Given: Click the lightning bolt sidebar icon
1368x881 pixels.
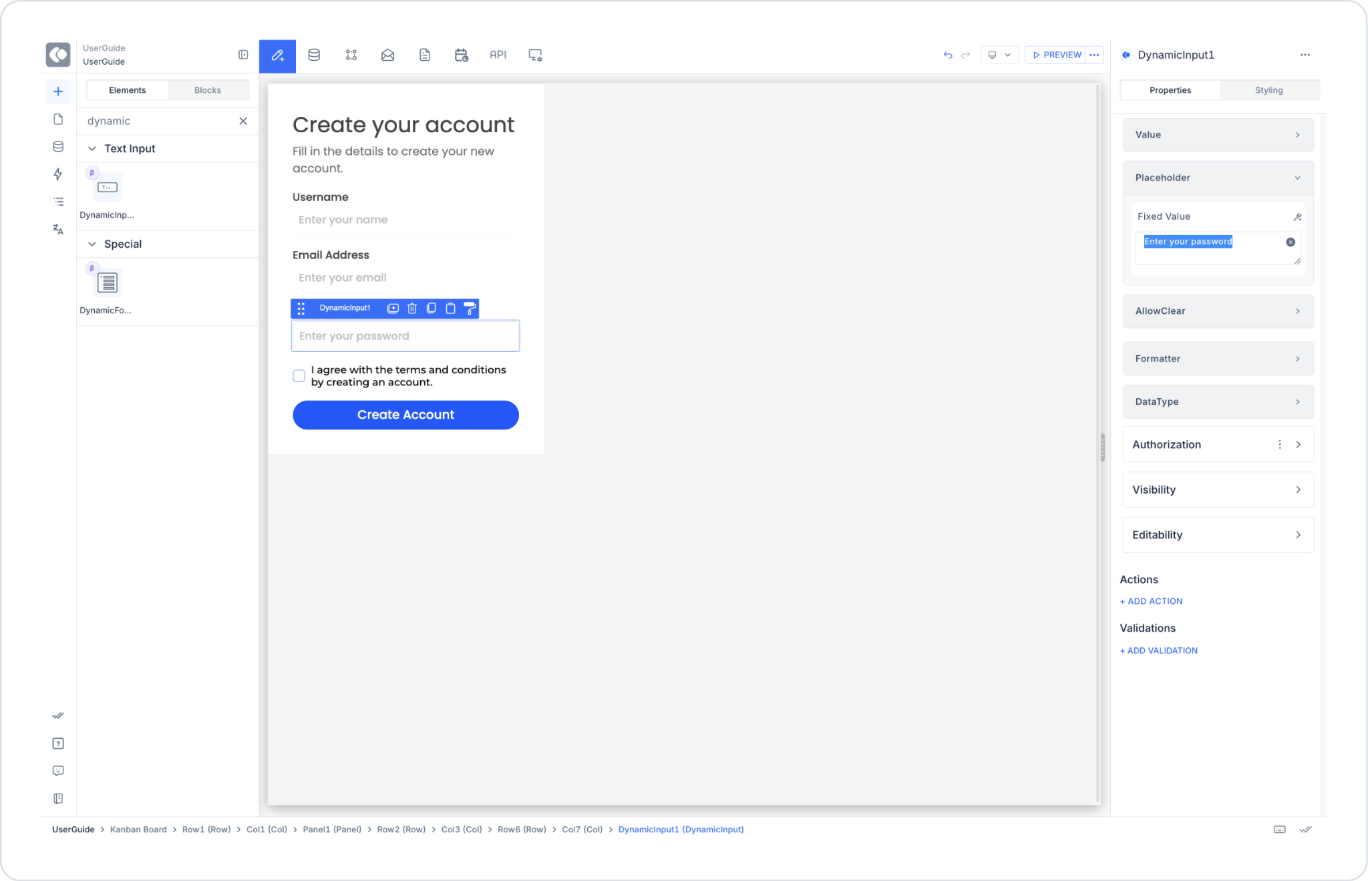Looking at the screenshot, I should [x=58, y=174].
